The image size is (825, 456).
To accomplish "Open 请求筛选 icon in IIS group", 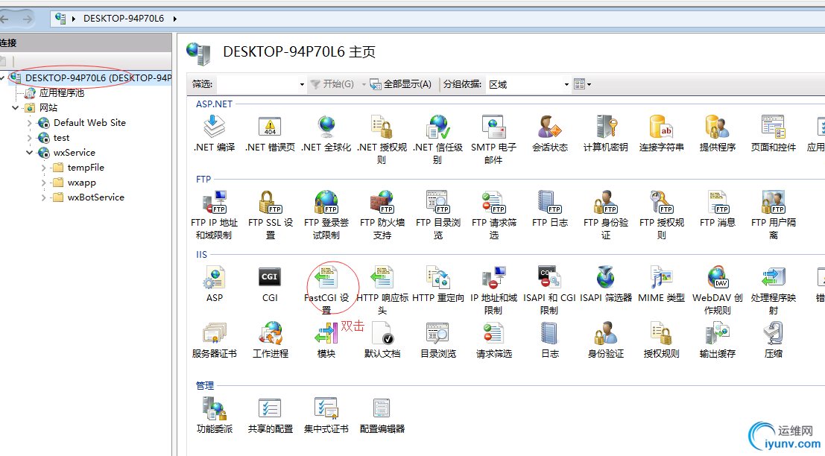I will (493, 334).
